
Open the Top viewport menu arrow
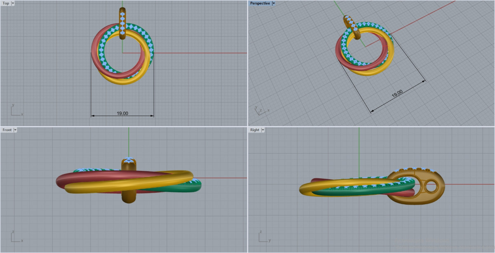coord(13,3)
